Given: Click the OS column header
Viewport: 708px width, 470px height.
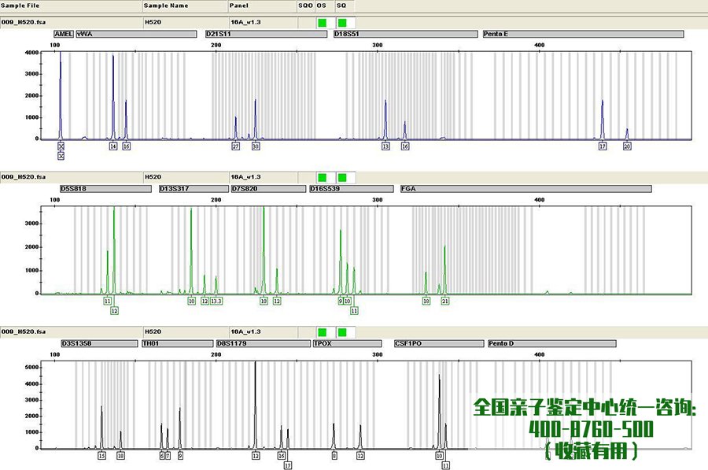Looking at the screenshot, I should [325, 6].
